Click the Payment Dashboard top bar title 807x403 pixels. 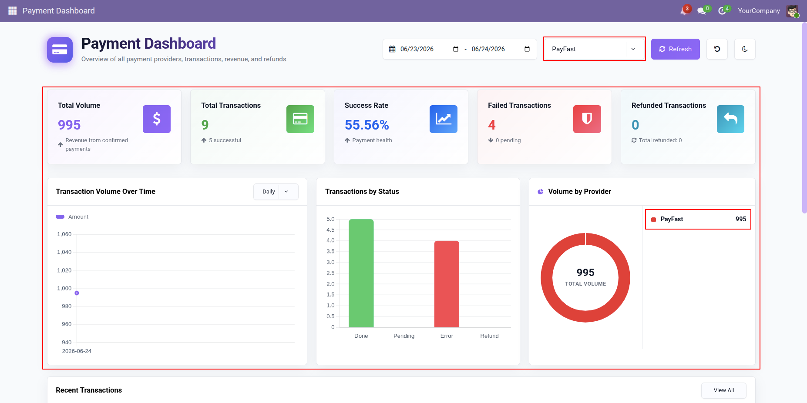tap(59, 10)
